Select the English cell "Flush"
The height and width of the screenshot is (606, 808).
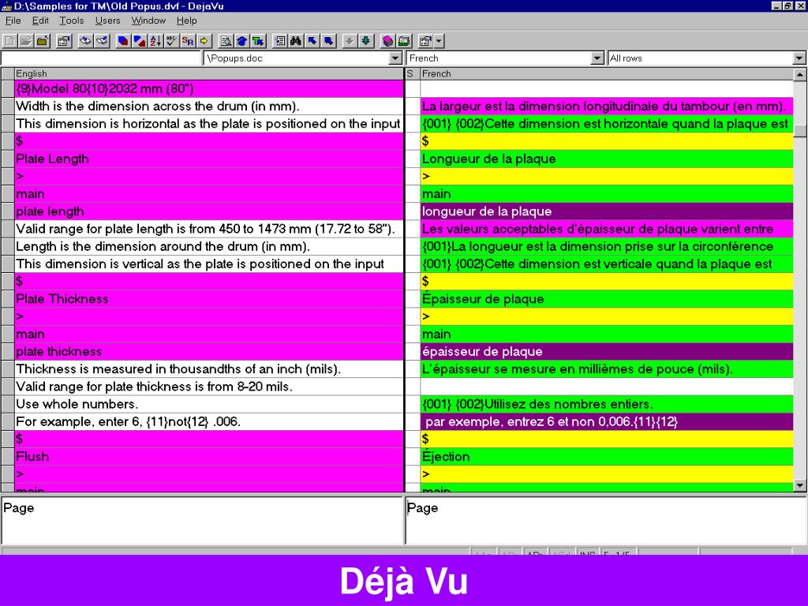[x=208, y=457]
